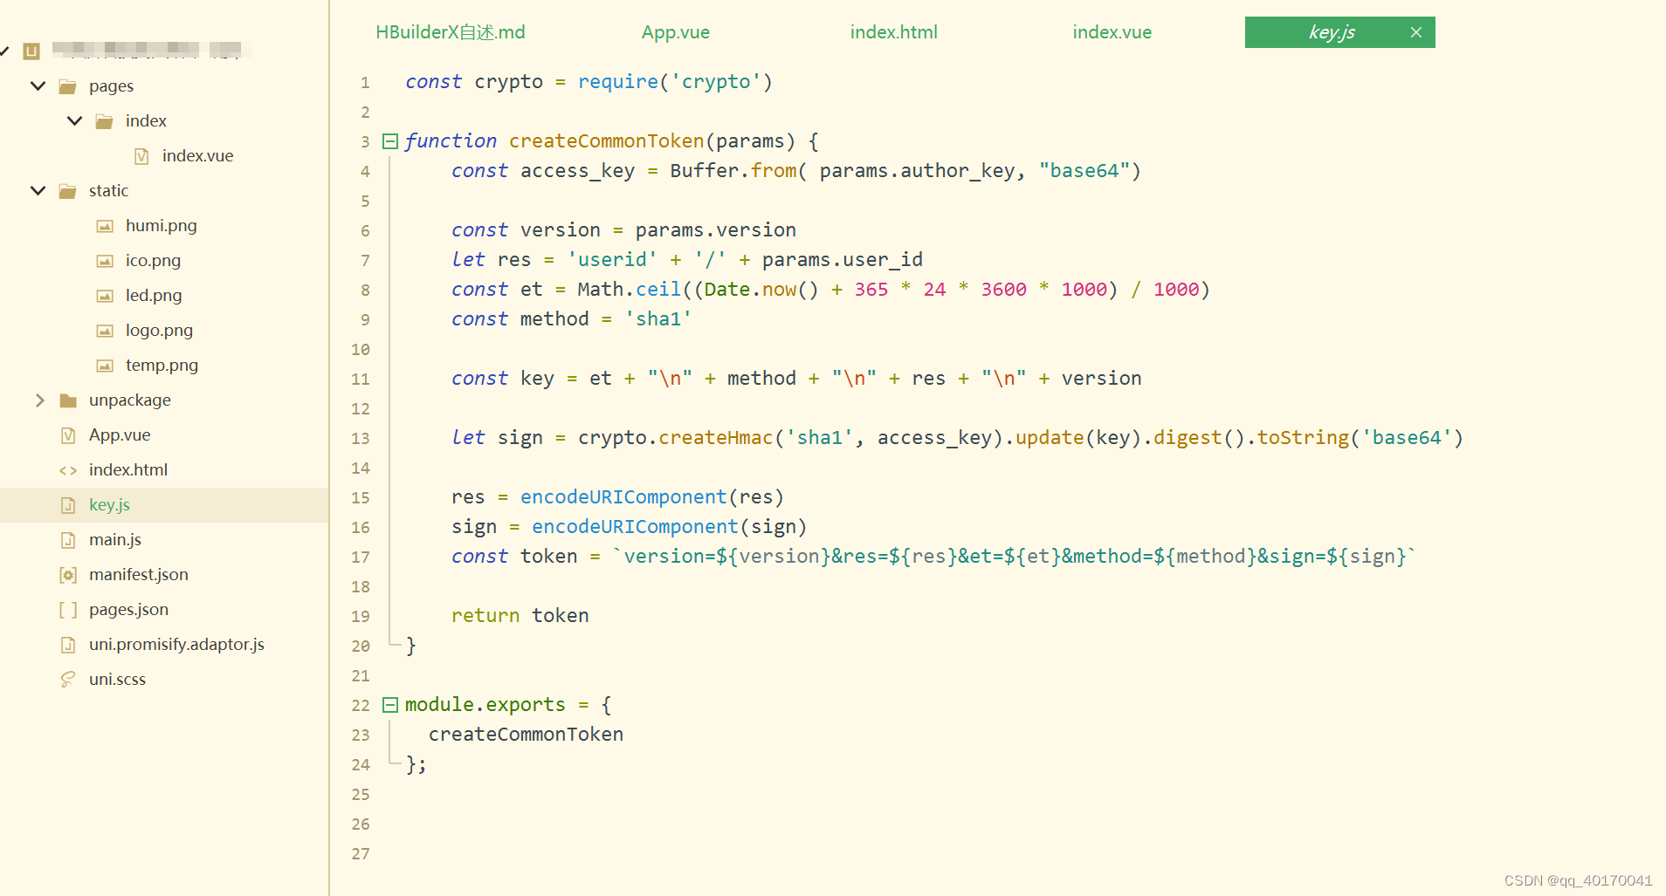Open index.html in the file tree
Screen dimensions: 1666x896
click(x=128, y=469)
